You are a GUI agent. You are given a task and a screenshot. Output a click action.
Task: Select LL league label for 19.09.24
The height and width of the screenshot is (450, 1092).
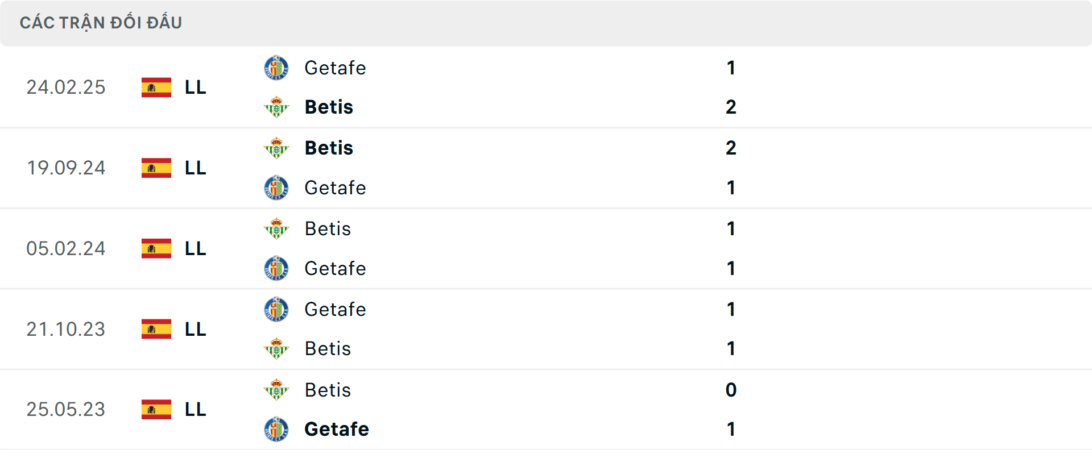tap(195, 168)
